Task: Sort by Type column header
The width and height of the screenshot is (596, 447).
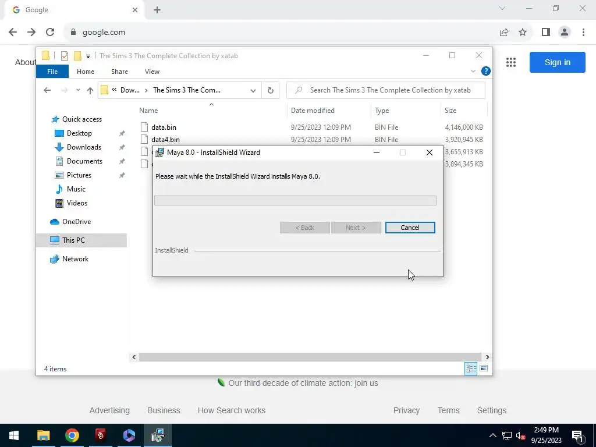Action: (382, 110)
